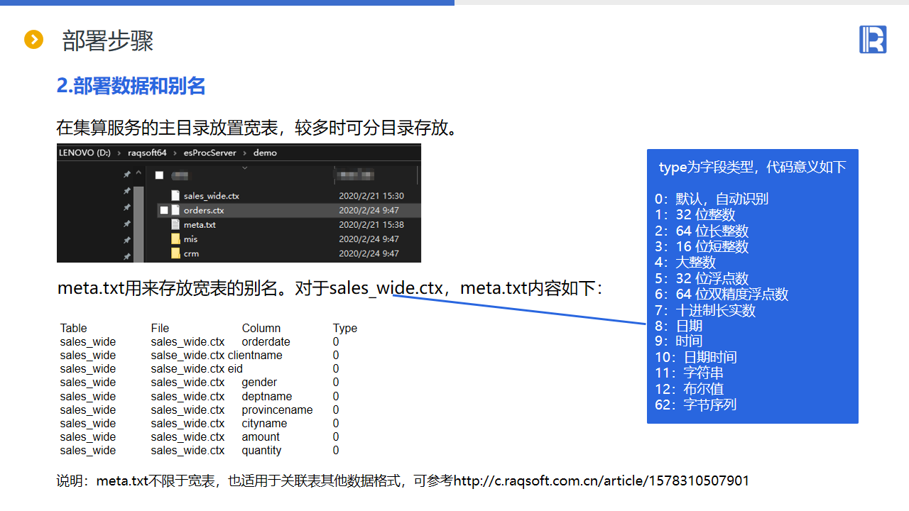
Task: Click the type entry '9：时间'
Action: point(678,341)
